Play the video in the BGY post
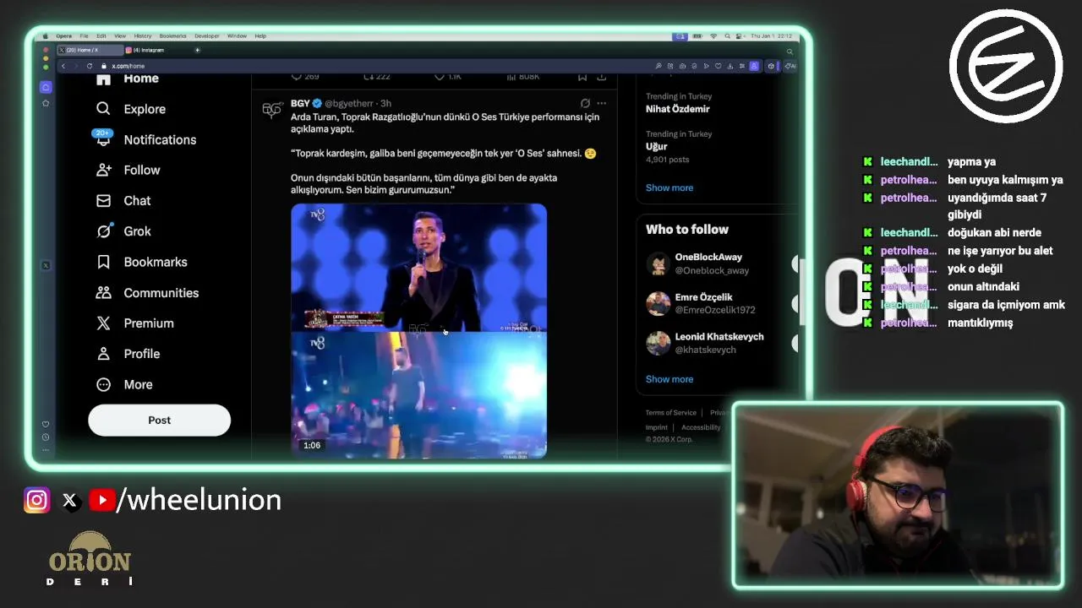Viewport: 1082px width, 608px height. pyautogui.click(x=418, y=331)
